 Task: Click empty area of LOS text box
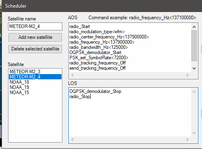[x=130, y=117]
